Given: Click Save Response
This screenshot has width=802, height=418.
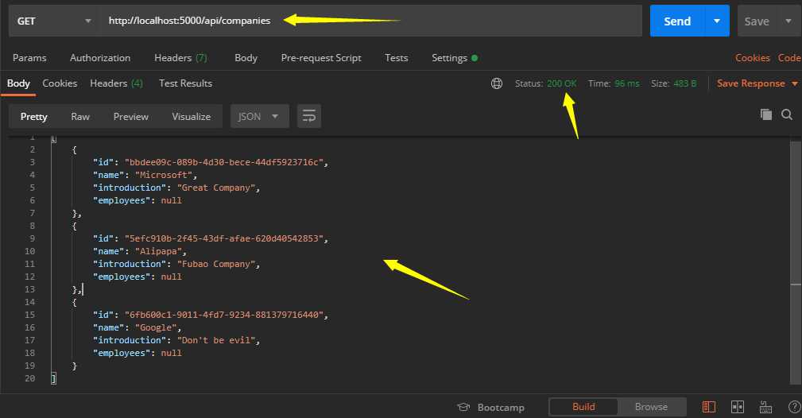Looking at the screenshot, I should pyautogui.click(x=751, y=83).
